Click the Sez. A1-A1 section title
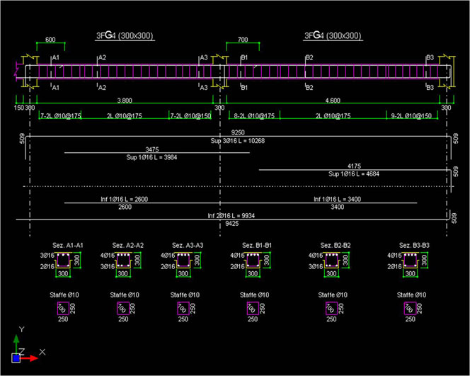Screen dimensions: 470x376 pos(68,245)
